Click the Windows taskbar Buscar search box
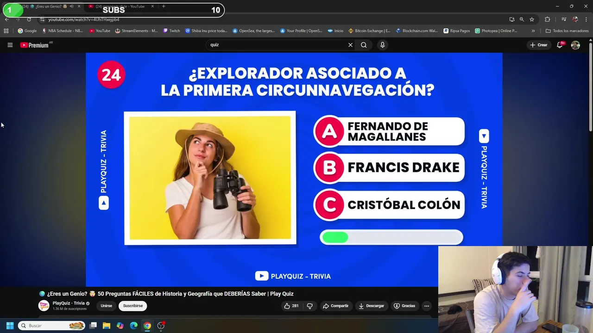This screenshot has height=333, width=593. click(52, 326)
